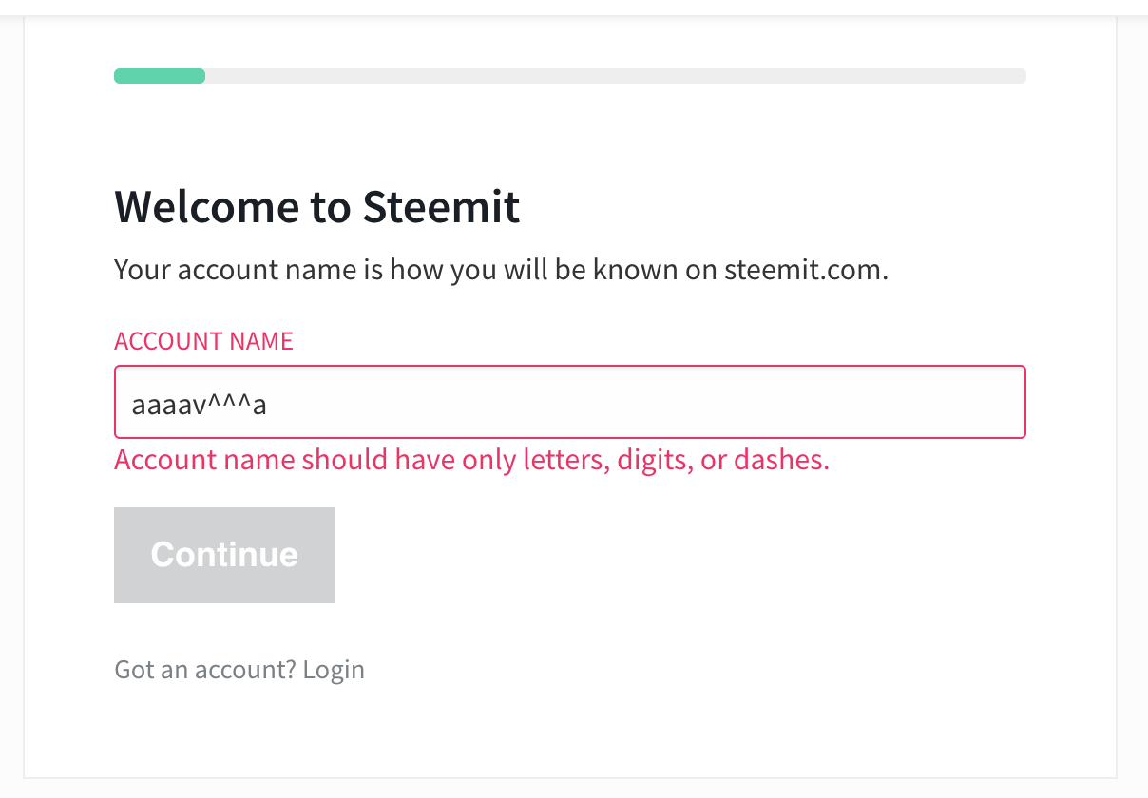Click the word 'dashes' in the error

click(x=782, y=460)
